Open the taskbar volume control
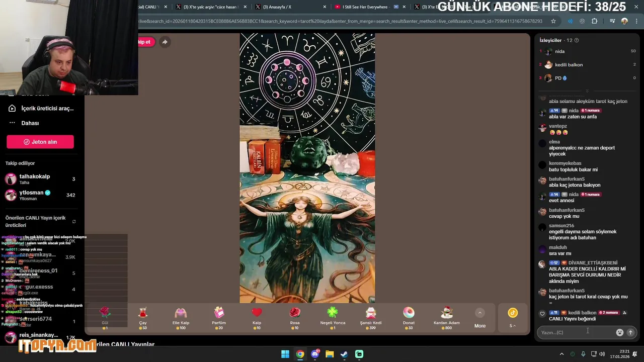Screen dimensions: 644x362 pyautogui.click(x=602, y=354)
